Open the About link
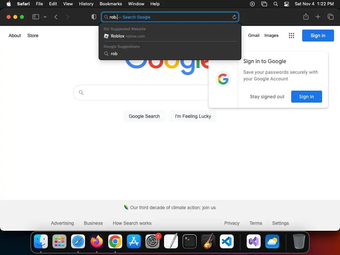The height and width of the screenshot is (255, 340). 15,36
